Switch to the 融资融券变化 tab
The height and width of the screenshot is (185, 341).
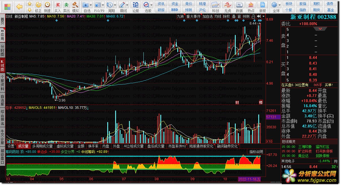pos(227,146)
